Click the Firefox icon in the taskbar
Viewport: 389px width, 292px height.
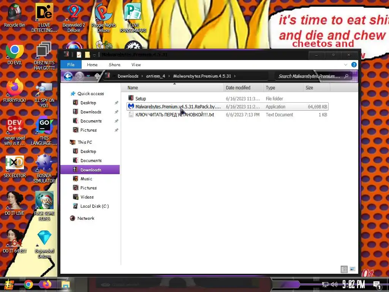point(47,284)
